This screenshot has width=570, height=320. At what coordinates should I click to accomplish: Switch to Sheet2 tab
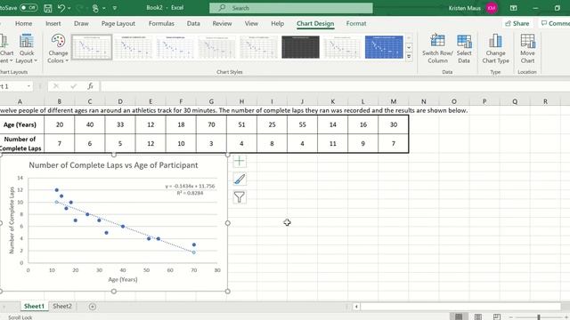(x=62, y=306)
